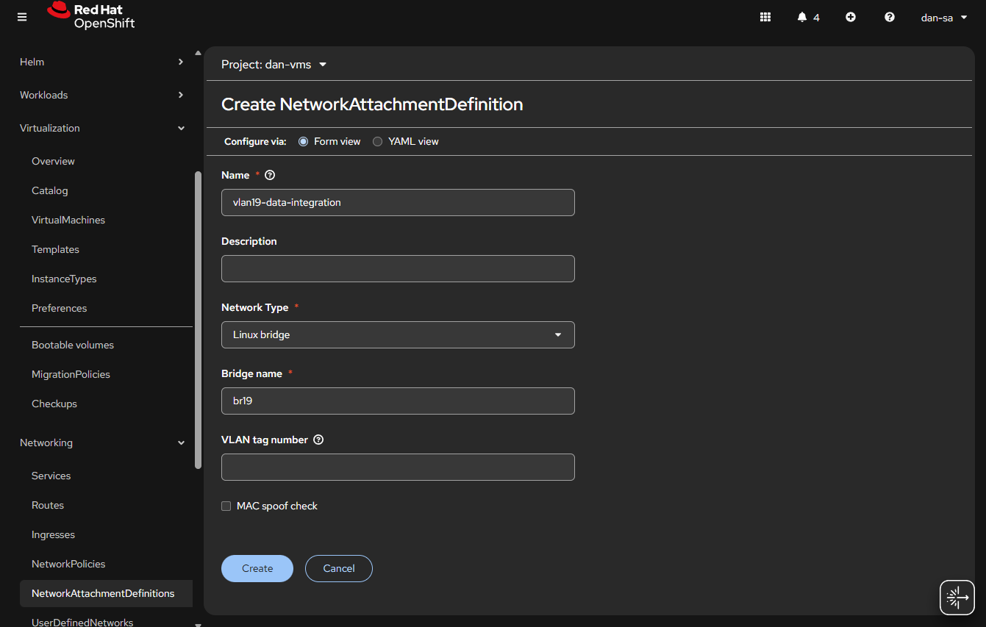Open the notifications bell

click(x=802, y=17)
